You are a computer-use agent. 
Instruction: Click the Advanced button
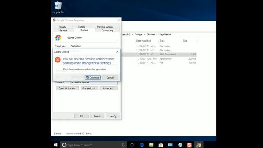tap(108, 88)
